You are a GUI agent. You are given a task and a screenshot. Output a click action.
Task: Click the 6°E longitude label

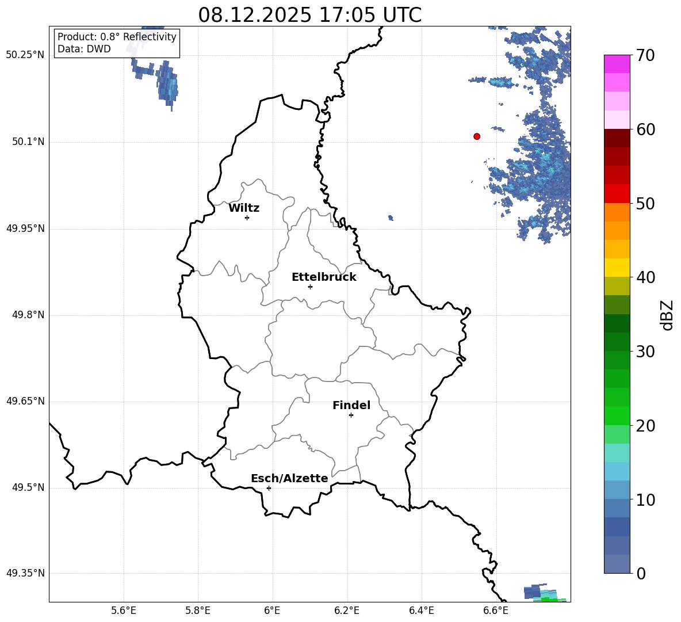point(273,610)
